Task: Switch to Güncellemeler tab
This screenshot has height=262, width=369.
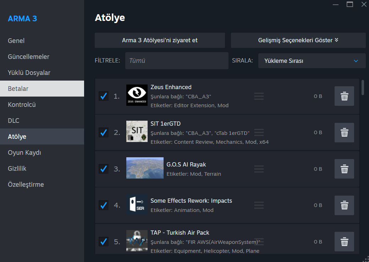Action: tap(42, 57)
